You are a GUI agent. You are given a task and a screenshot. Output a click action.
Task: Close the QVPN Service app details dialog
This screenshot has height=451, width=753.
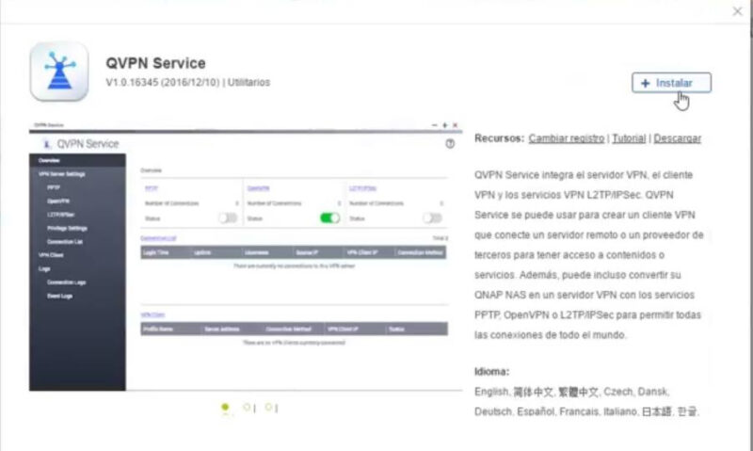tap(737, 11)
